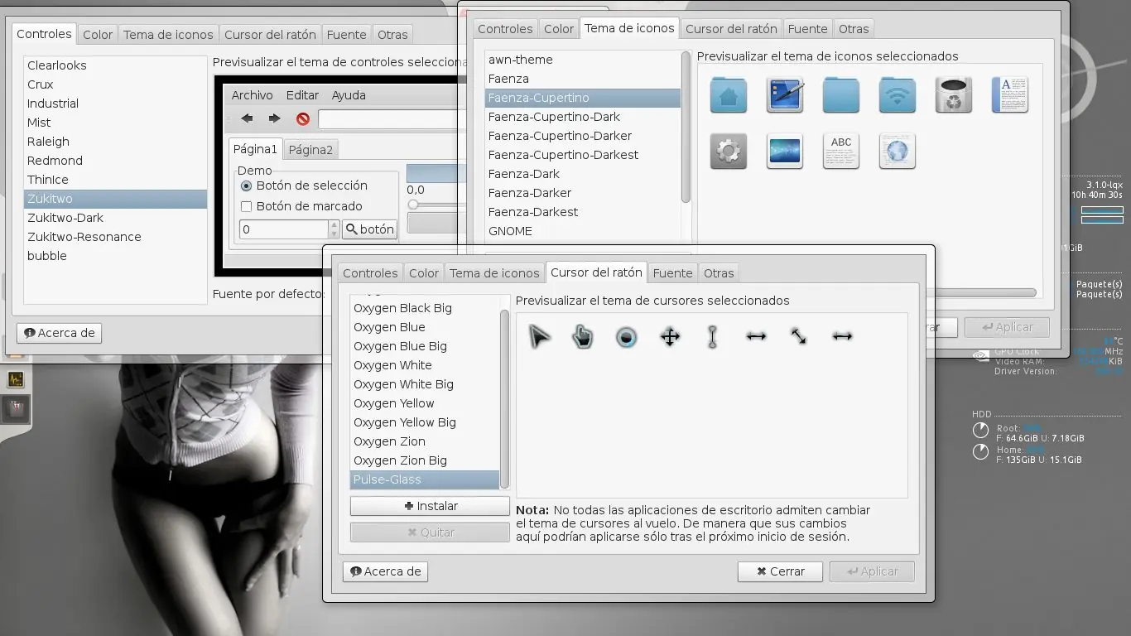The width and height of the screenshot is (1131, 636).
Task: Click the pointing hand cursor preview
Action: [583, 336]
